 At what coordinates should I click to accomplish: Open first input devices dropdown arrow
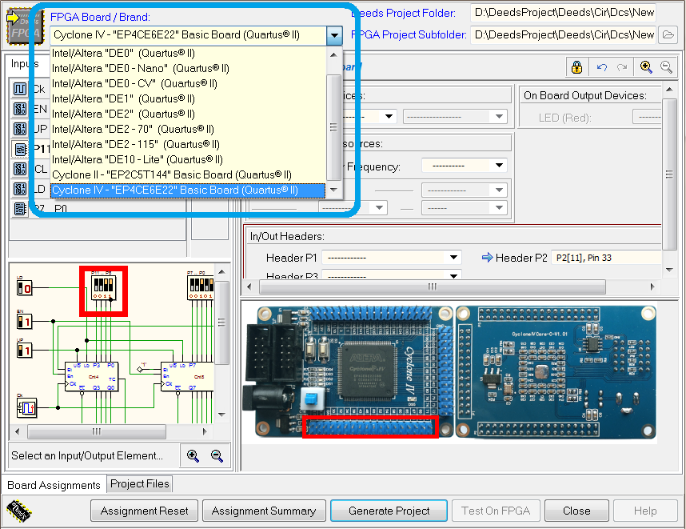389,117
